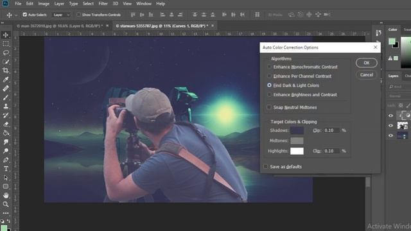The height and width of the screenshot is (231, 411).
Task: Select the Eraser tool
Action: pos(6,124)
